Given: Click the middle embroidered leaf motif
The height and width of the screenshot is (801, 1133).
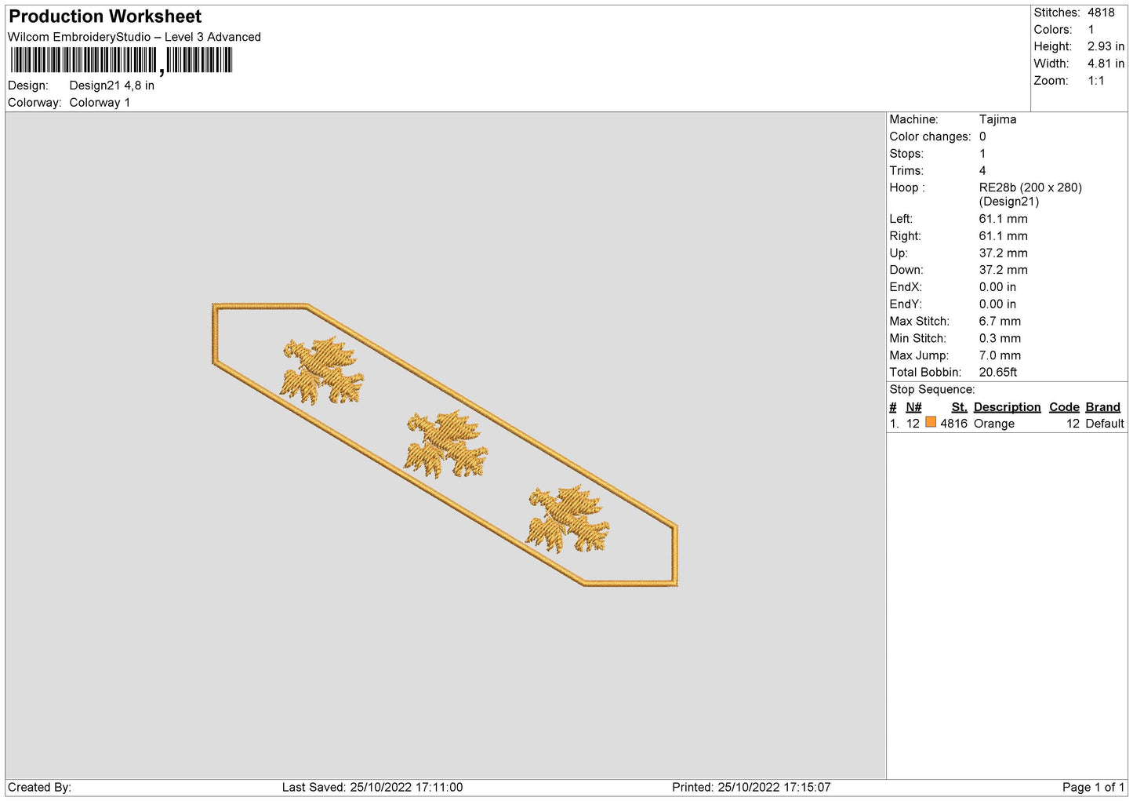Looking at the screenshot, I should tap(446, 444).
